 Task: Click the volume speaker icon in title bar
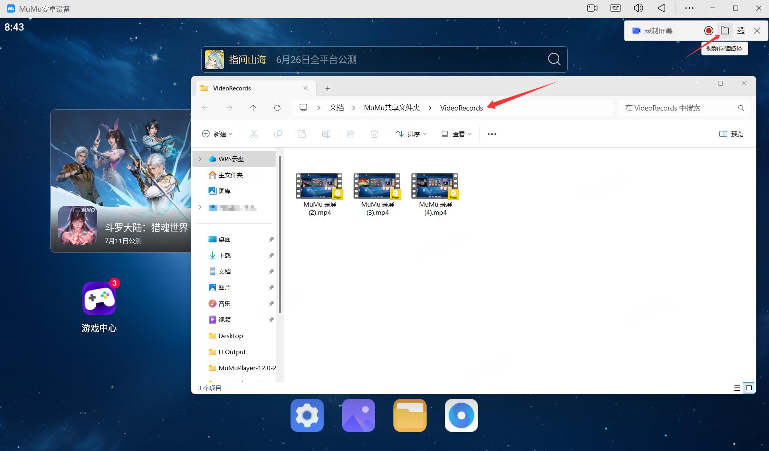click(x=638, y=8)
